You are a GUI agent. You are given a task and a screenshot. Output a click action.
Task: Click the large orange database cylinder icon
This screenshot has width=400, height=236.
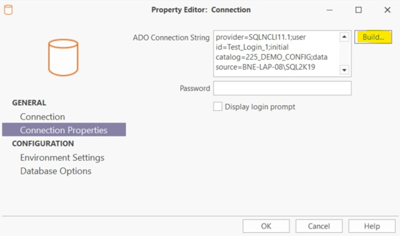(x=63, y=57)
